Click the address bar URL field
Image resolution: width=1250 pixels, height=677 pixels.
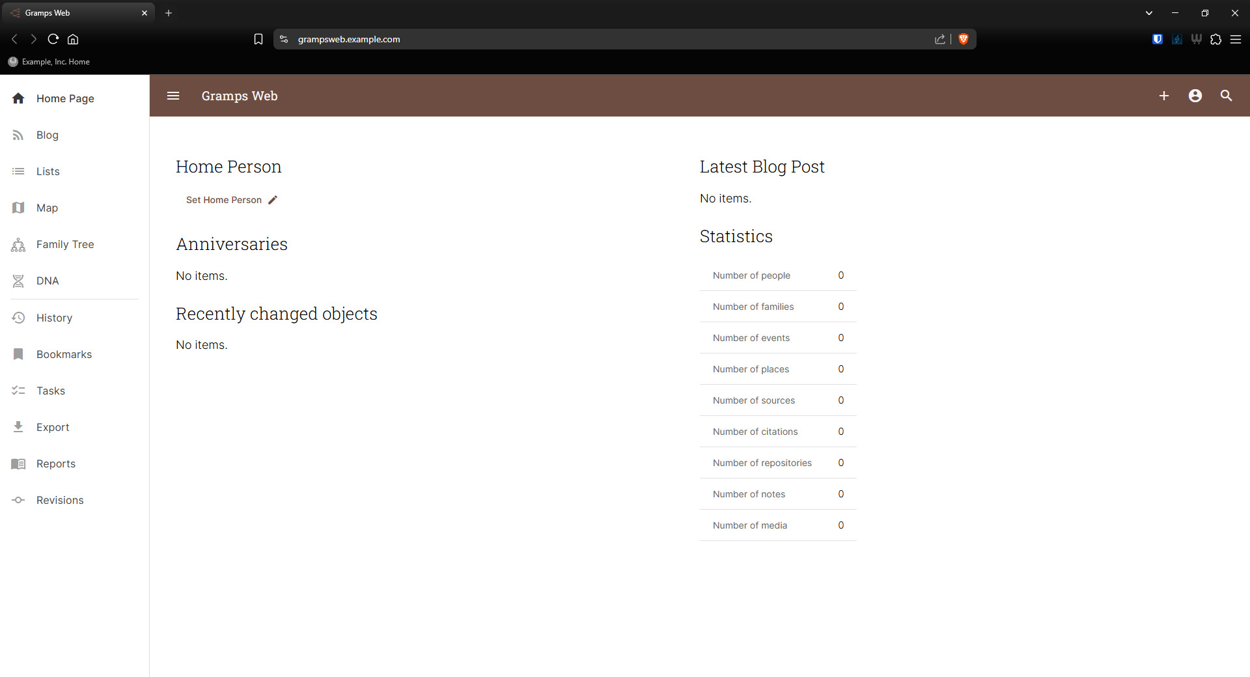click(x=586, y=39)
